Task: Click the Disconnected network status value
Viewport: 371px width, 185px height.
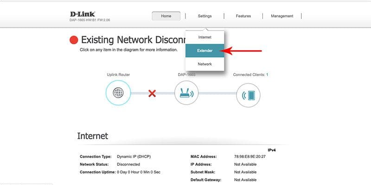Action: tap(128, 165)
